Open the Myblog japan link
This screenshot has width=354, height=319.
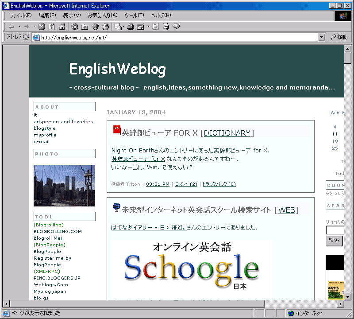[x=50, y=292]
